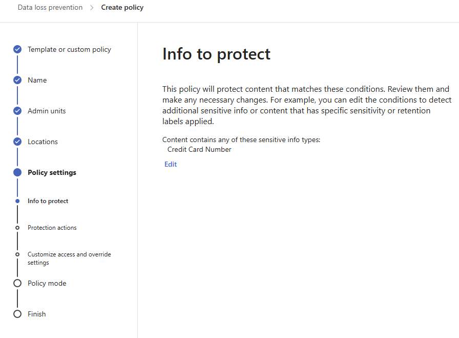Image resolution: width=459 pixels, height=338 pixels.
Task: Click the Template or custom policy checkmark icon
Action: [x=17, y=49]
